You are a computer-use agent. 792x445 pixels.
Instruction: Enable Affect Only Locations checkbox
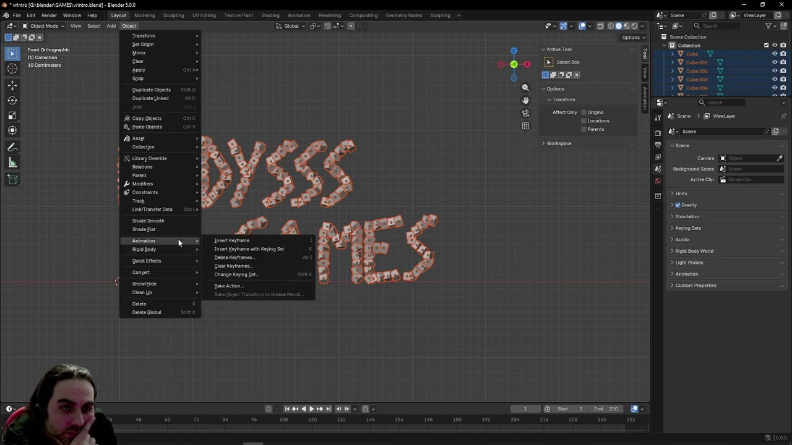pyautogui.click(x=583, y=121)
